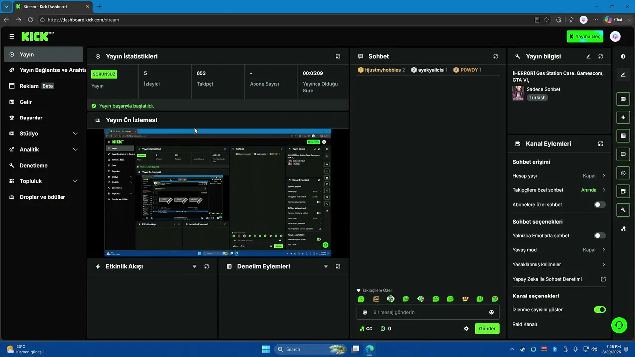The width and height of the screenshot is (635, 357).
Task: Toggle the list-style moderation rail icon
Action: tap(623, 136)
